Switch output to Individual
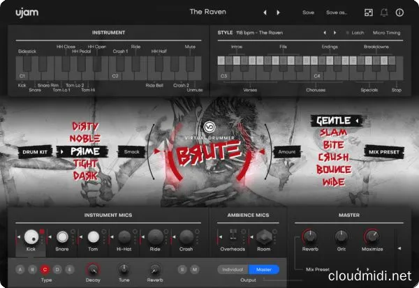This screenshot has height=288, width=419. click(x=233, y=270)
